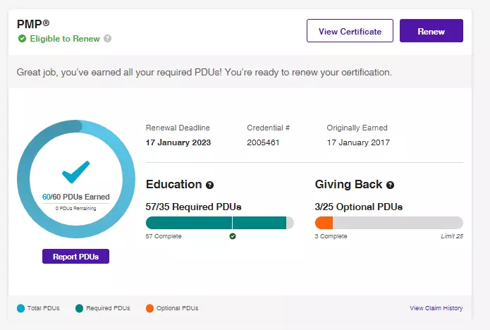The height and width of the screenshot is (330, 490).
Task: Click the PMP certification title
Action: click(x=32, y=25)
